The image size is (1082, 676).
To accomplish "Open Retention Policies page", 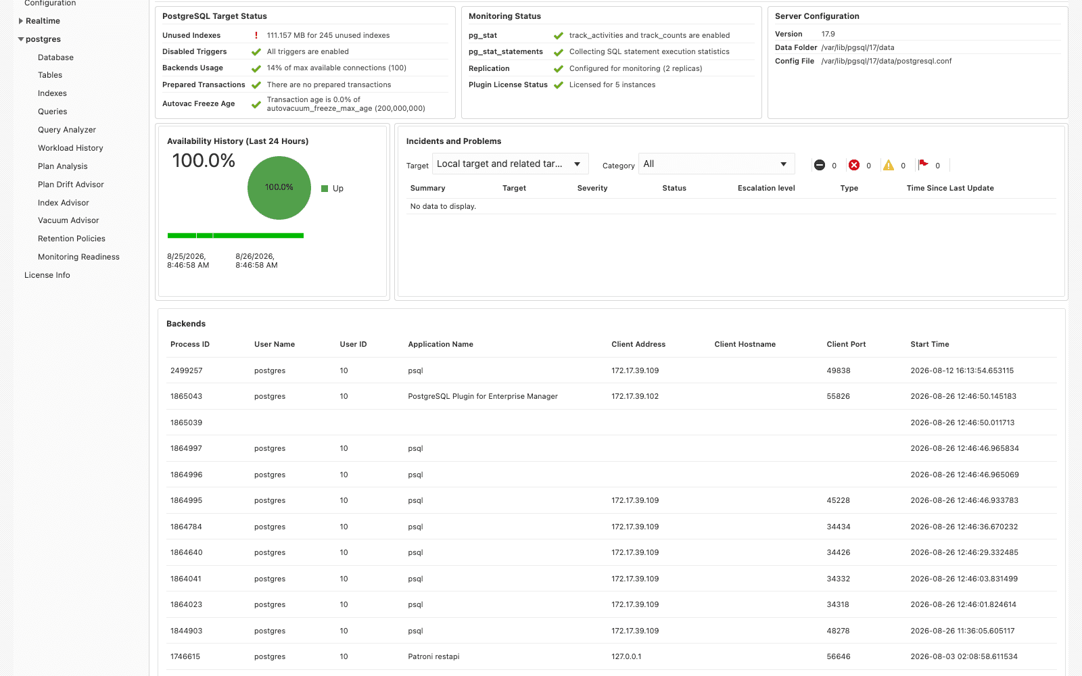I will pos(72,239).
